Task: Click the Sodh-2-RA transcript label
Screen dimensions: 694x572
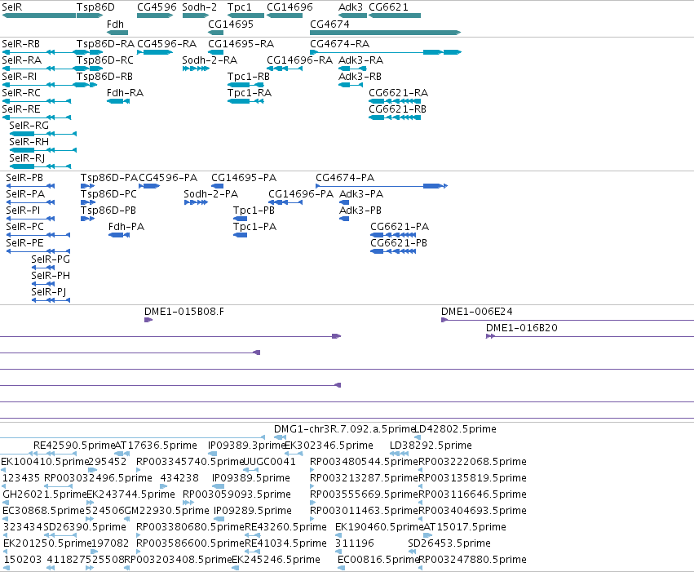Action: click(x=210, y=60)
